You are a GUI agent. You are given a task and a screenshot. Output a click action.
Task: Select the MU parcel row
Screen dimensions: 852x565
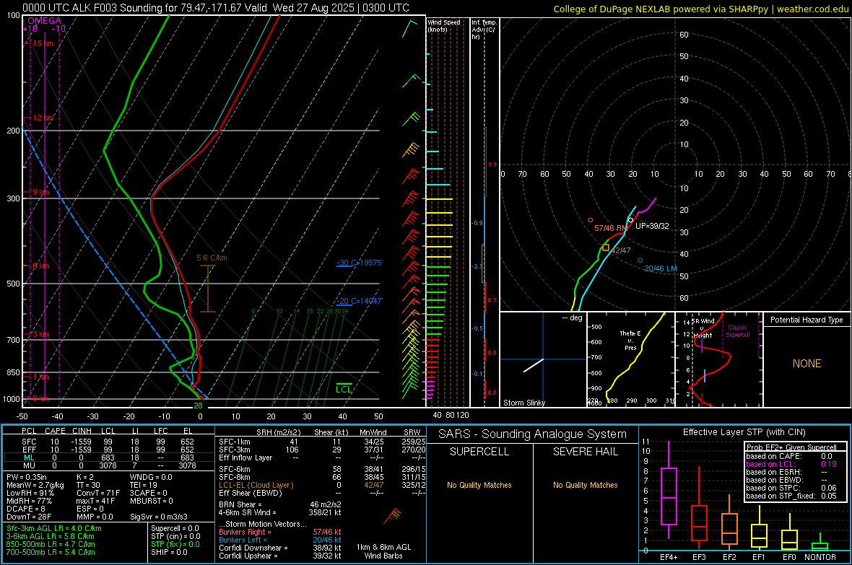click(x=108, y=465)
